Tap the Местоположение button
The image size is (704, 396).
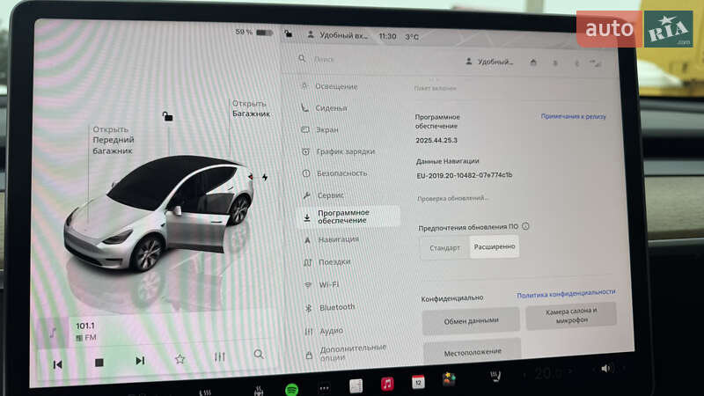pyautogui.click(x=473, y=353)
